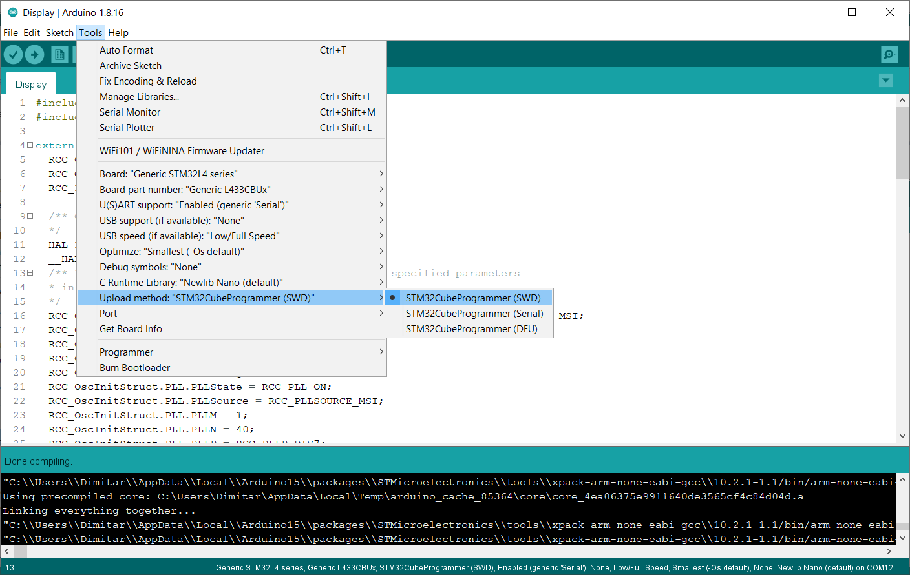The height and width of the screenshot is (575, 910).
Task: Choose Archive Sketch
Action: tap(232, 66)
